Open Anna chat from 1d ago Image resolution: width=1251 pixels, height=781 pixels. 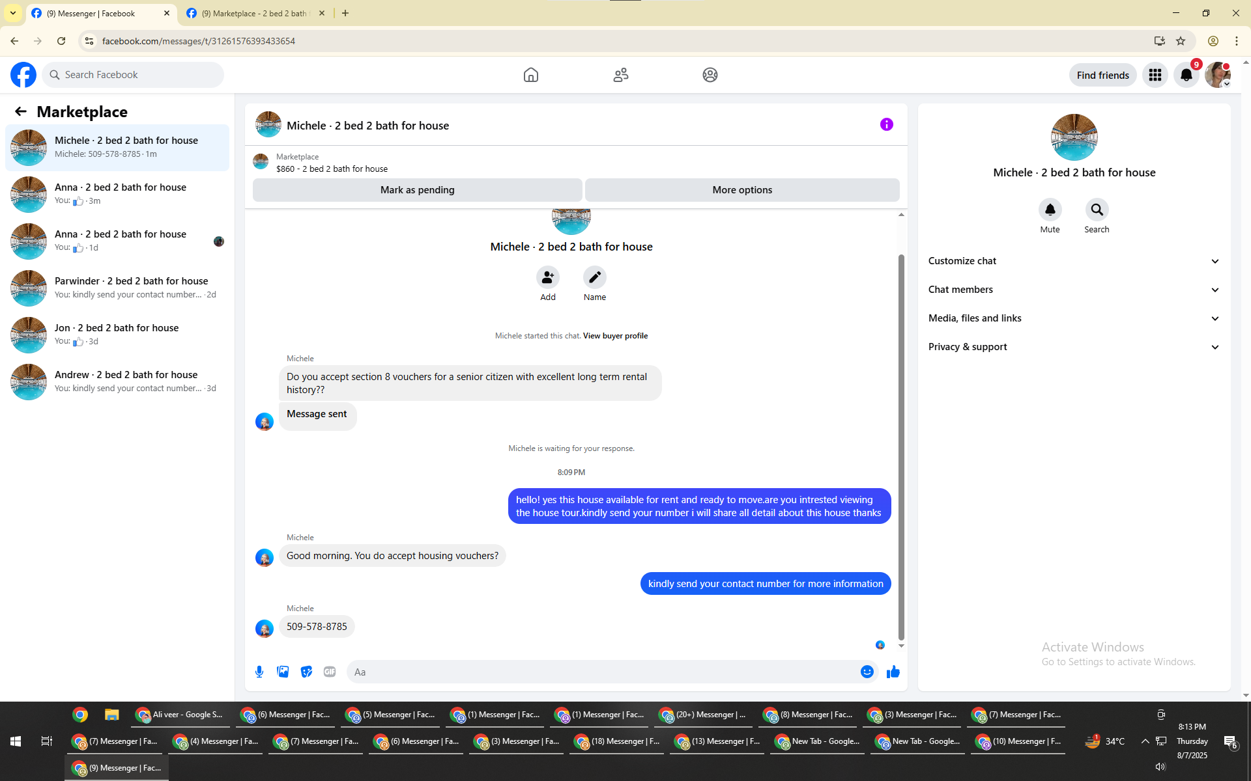click(117, 241)
